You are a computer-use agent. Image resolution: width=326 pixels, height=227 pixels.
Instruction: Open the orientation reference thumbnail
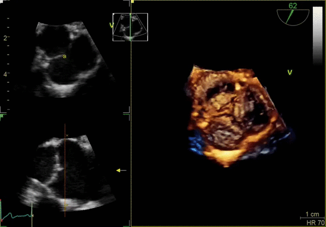pos(130,27)
